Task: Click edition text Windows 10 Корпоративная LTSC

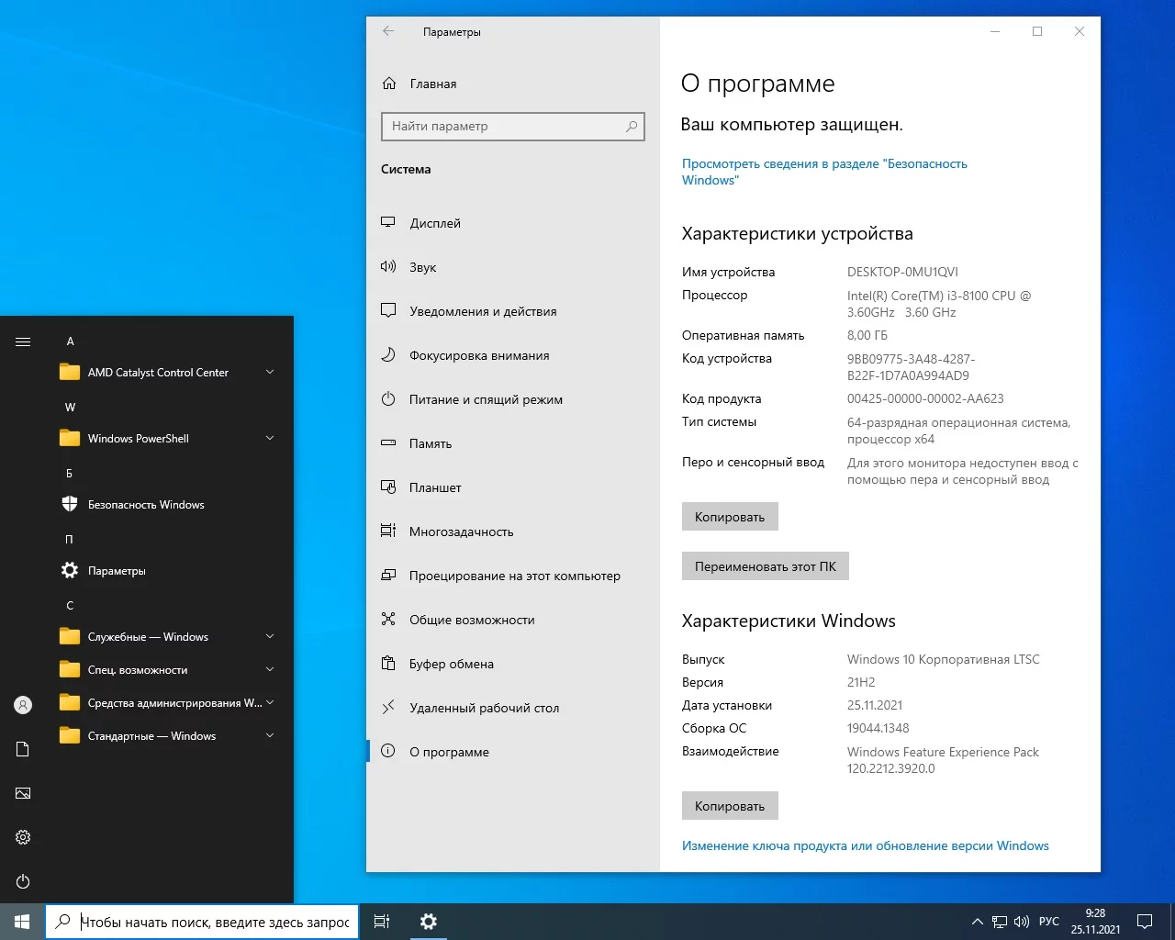Action: [944, 660]
